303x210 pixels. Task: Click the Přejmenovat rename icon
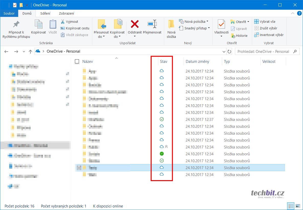[x=152, y=25]
